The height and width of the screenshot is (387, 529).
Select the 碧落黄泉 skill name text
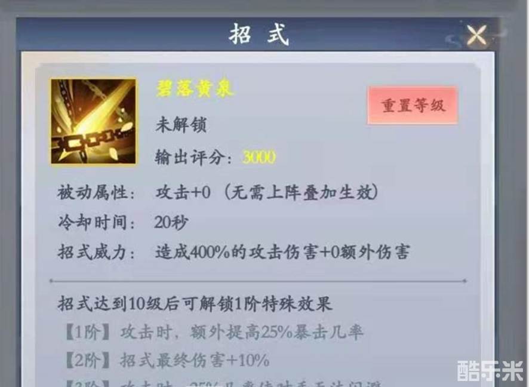point(195,89)
